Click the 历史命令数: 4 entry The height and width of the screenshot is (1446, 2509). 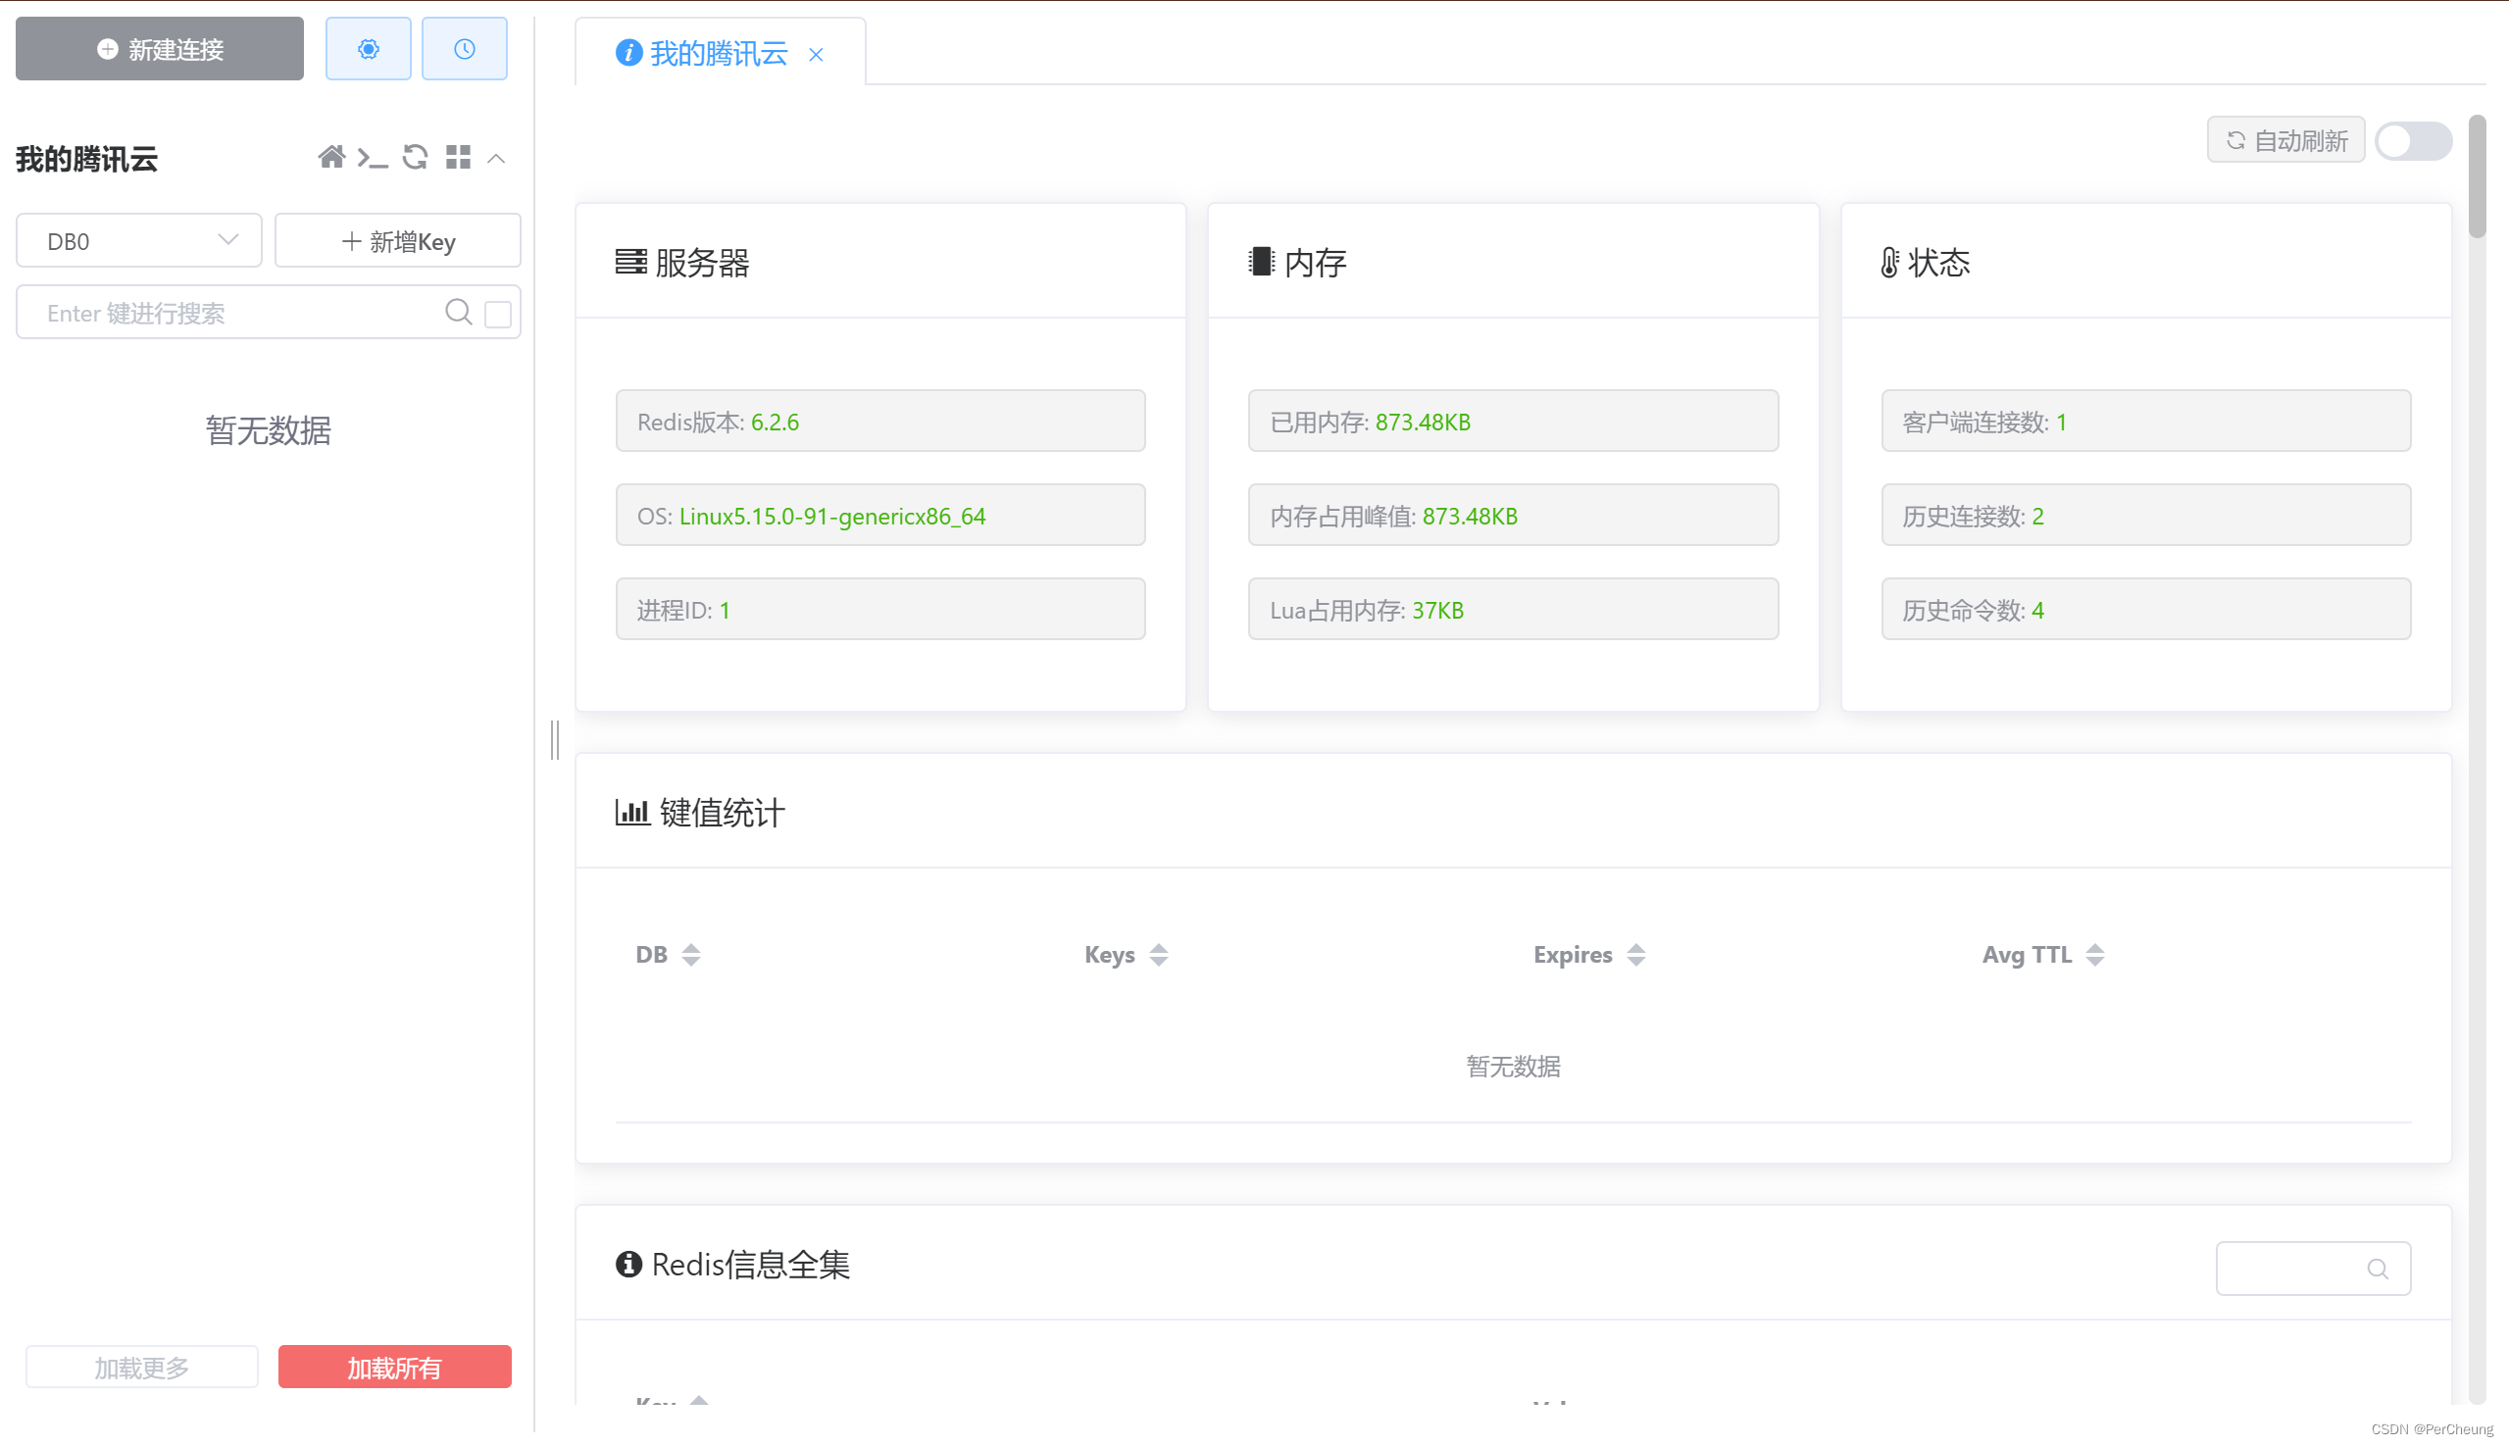tap(2145, 609)
